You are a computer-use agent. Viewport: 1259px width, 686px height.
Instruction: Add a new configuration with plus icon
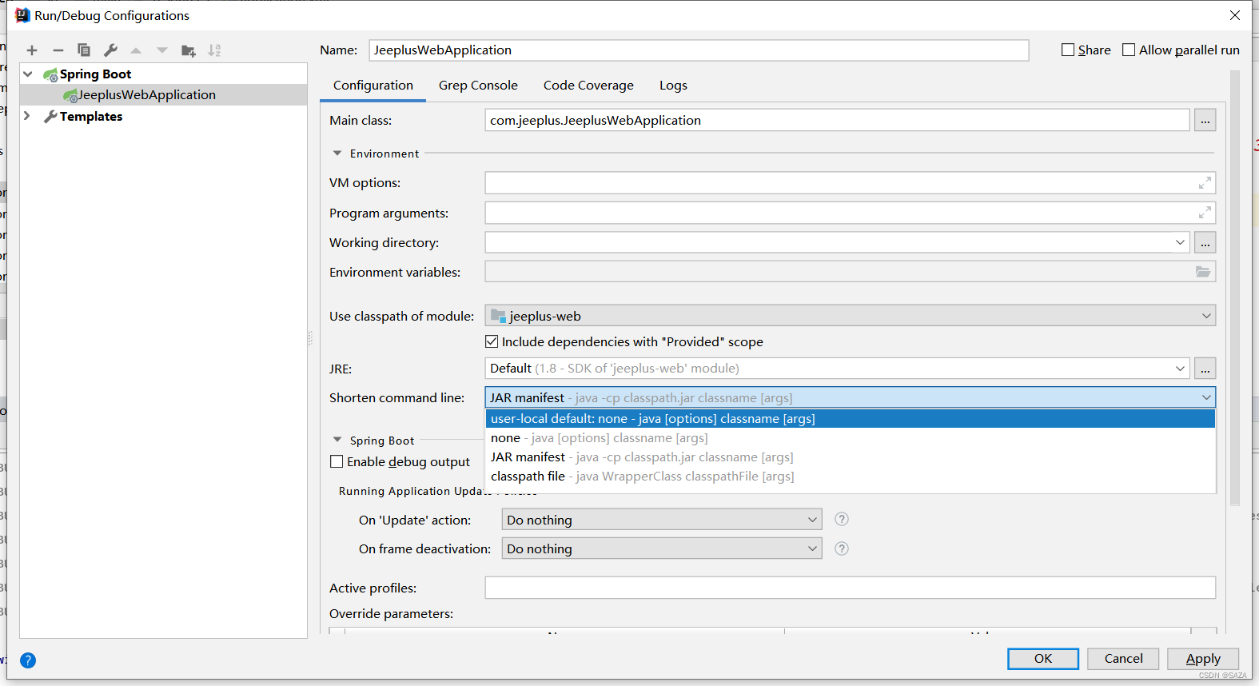[x=32, y=50]
